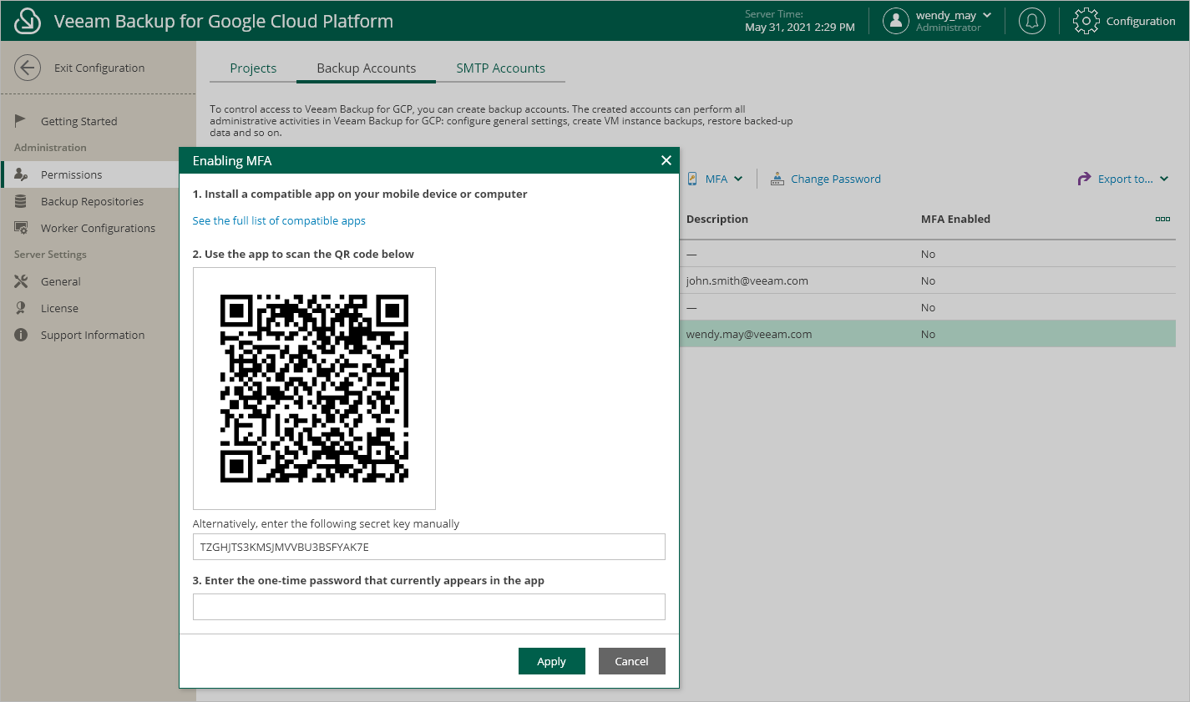Screen dimensions: 1190x702
Task: Click the Permissions user-key icon
Action: (x=21, y=174)
